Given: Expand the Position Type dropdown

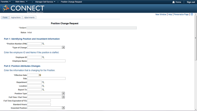Looking at the screenshot, I should click(63, 93).
